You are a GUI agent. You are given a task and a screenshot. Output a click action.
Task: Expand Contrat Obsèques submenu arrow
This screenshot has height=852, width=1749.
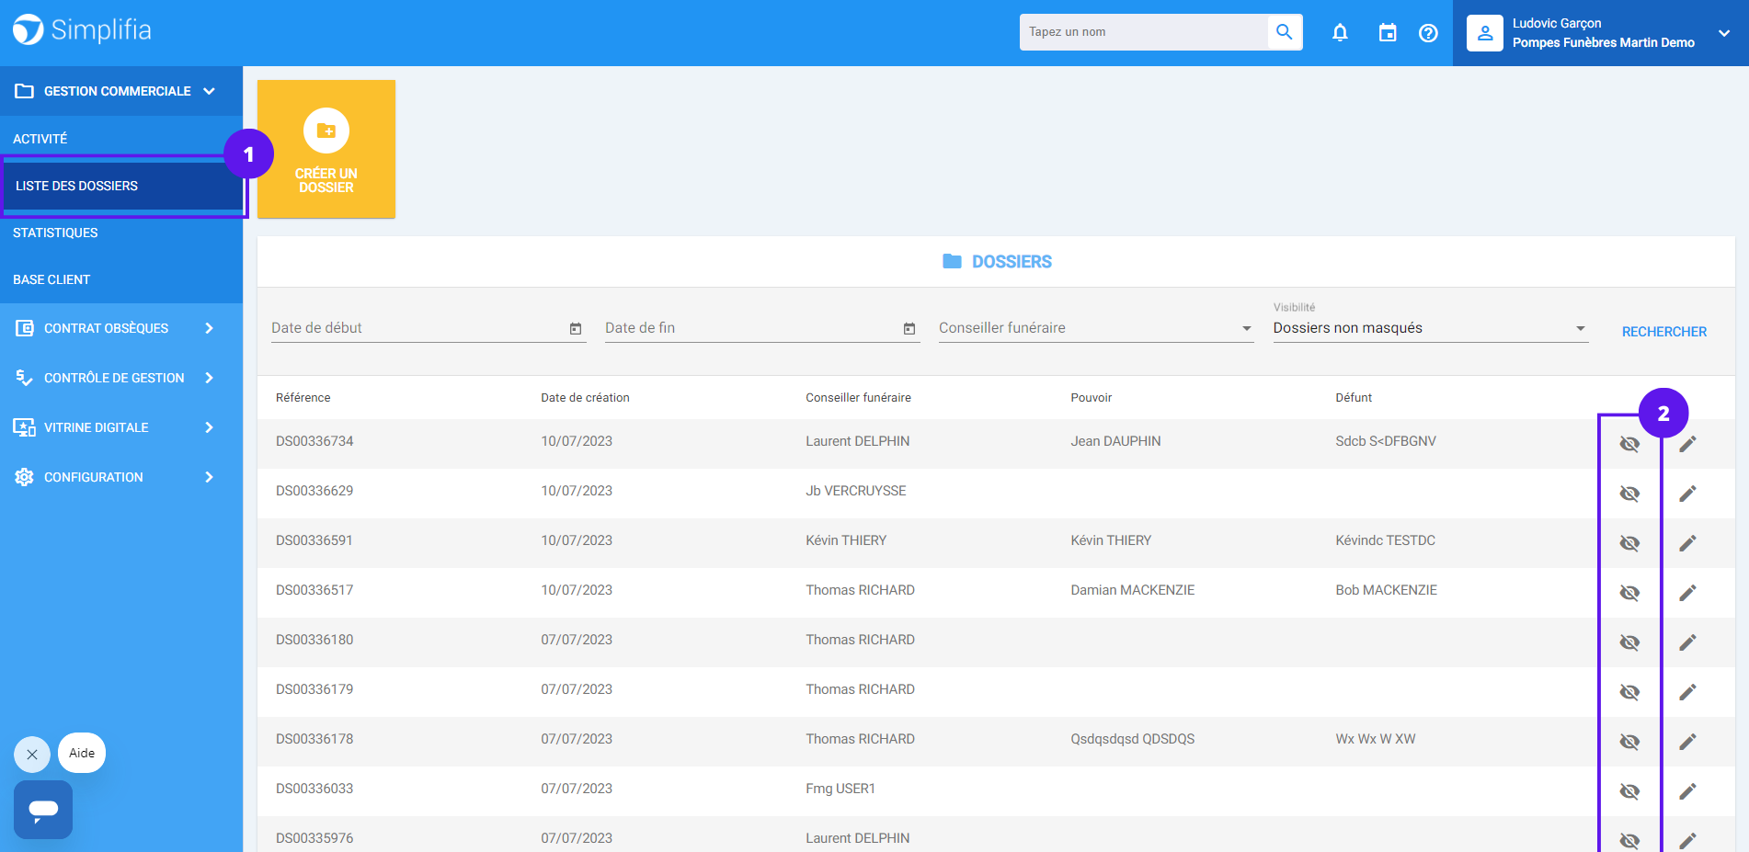210,328
